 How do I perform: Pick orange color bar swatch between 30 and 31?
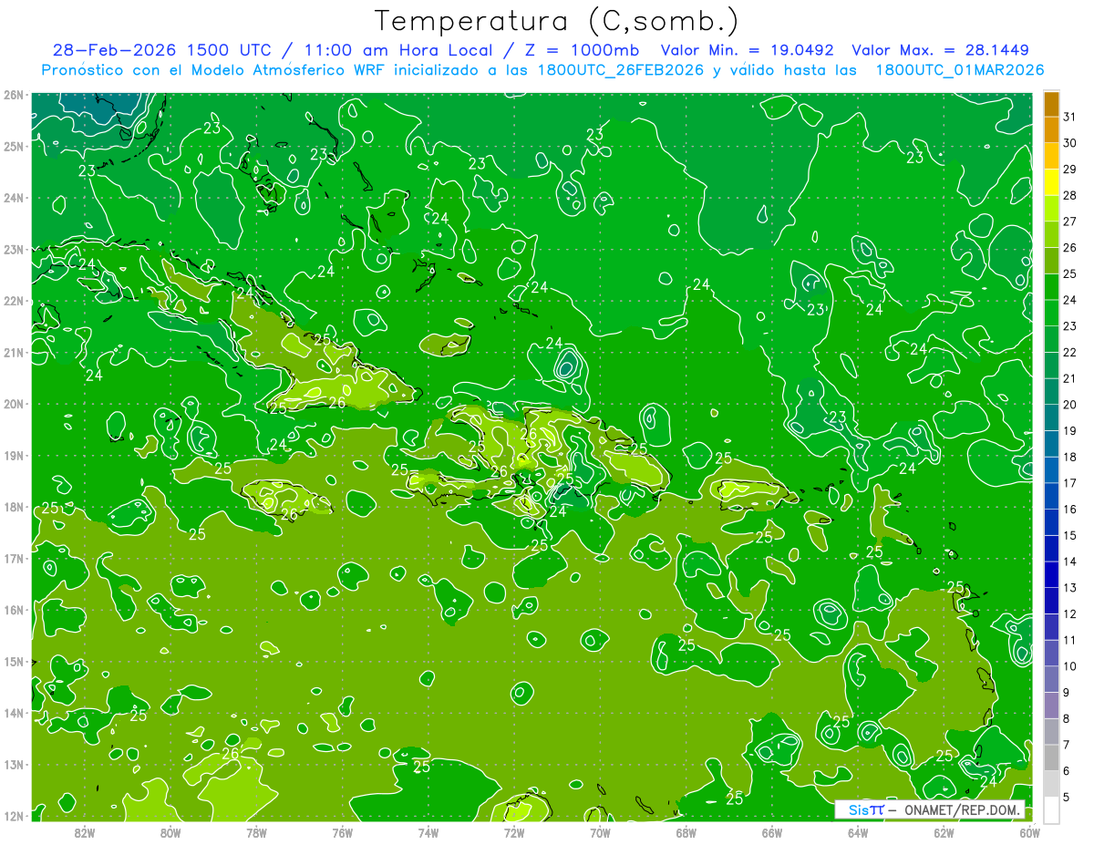(x=1052, y=130)
